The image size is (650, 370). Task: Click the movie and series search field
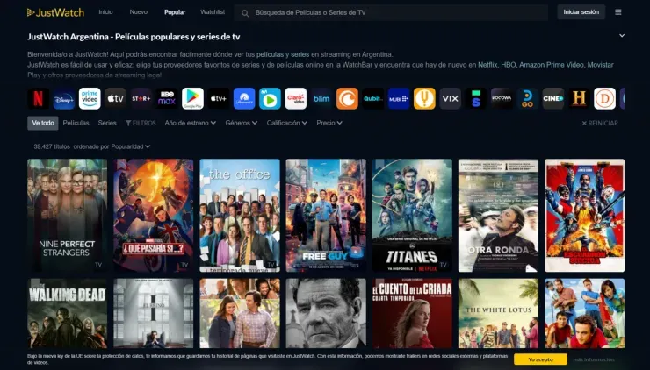point(395,12)
